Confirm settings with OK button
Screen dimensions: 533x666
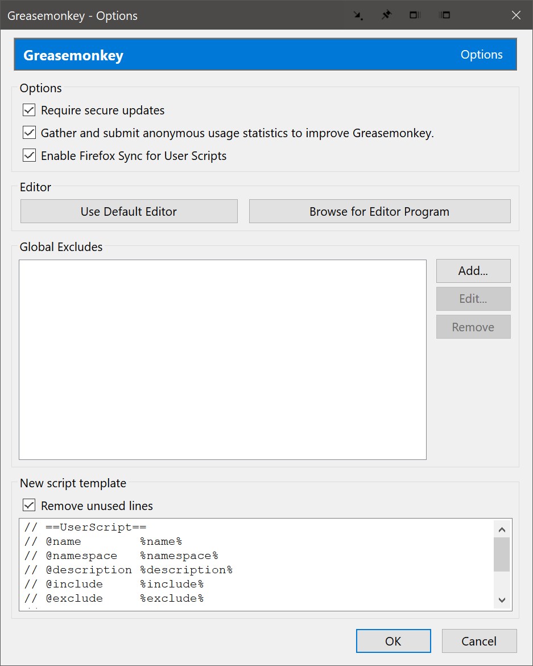tap(393, 641)
